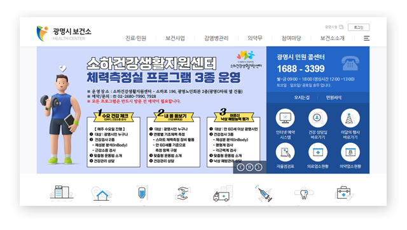Click the 오시는길 link

301,97
